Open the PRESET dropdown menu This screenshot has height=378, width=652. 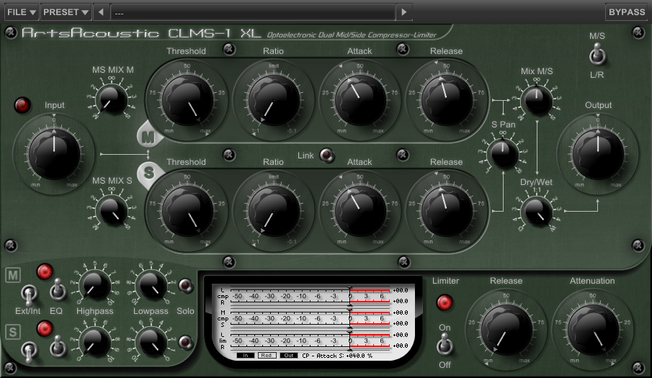(x=66, y=12)
